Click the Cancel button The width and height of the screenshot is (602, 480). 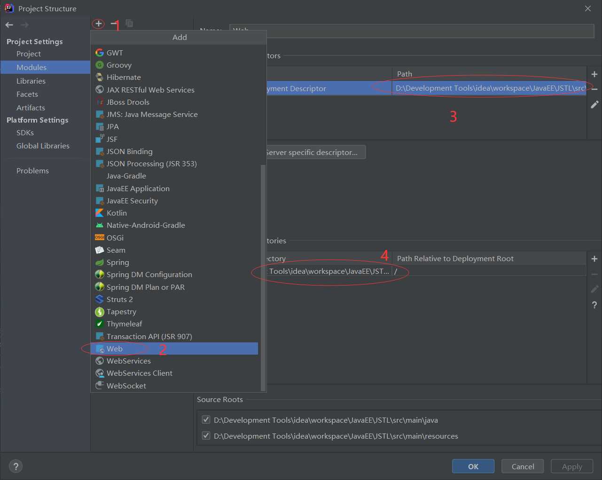(x=523, y=466)
